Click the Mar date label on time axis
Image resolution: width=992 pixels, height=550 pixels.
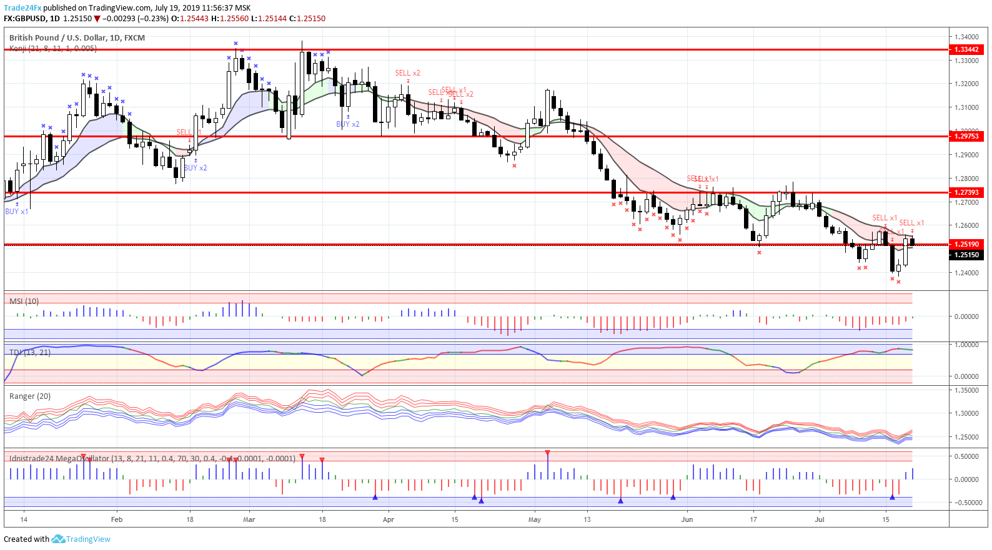tap(249, 519)
